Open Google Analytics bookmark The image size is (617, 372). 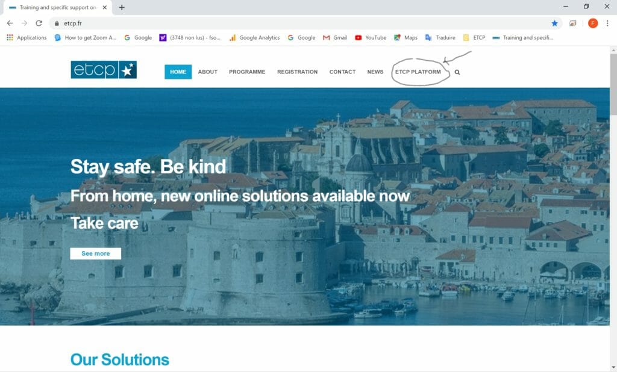(x=254, y=38)
